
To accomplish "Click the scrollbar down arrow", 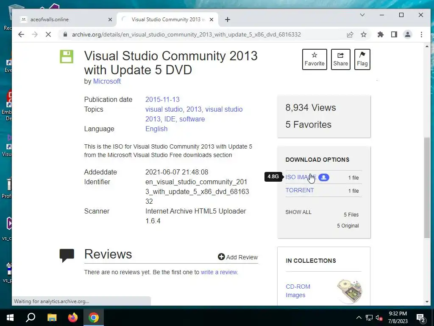I will click(x=427, y=302).
